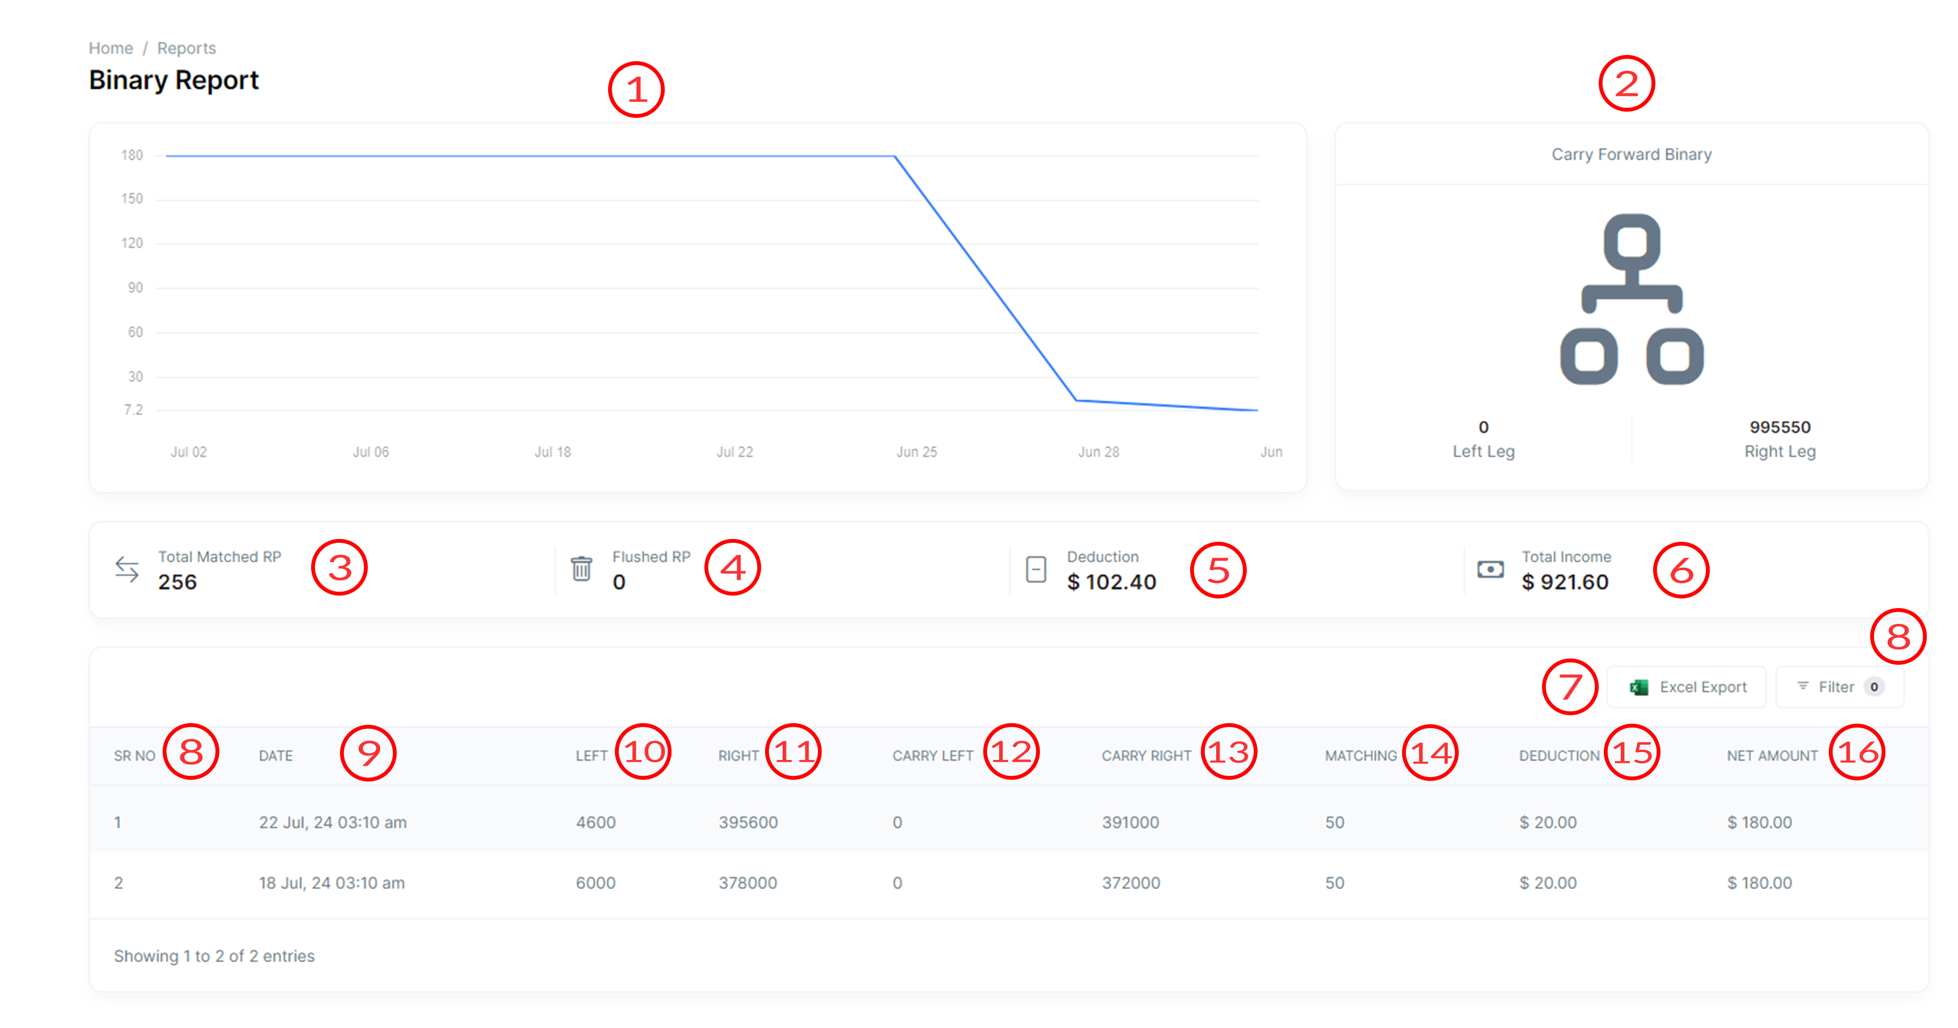Click the Excel spreadsheet icon
This screenshot has width=1958, height=1028.
coord(1639,687)
